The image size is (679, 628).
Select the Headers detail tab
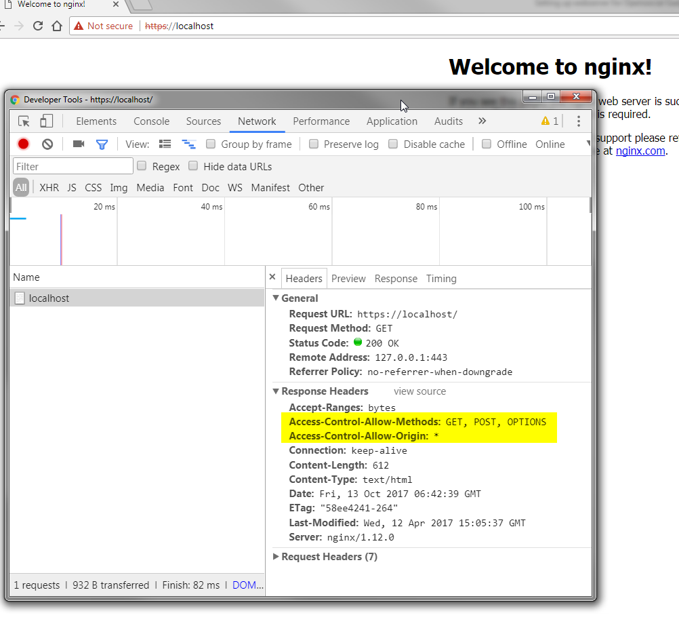tap(304, 279)
